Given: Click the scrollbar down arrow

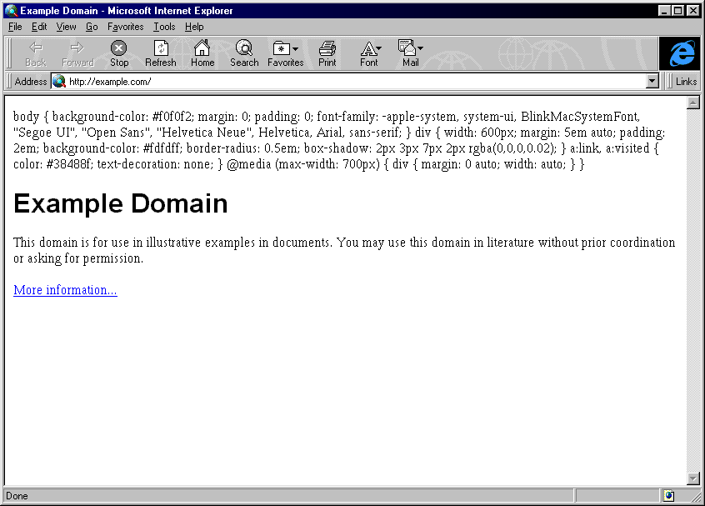Looking at the screenshot, I should [692, 478].
